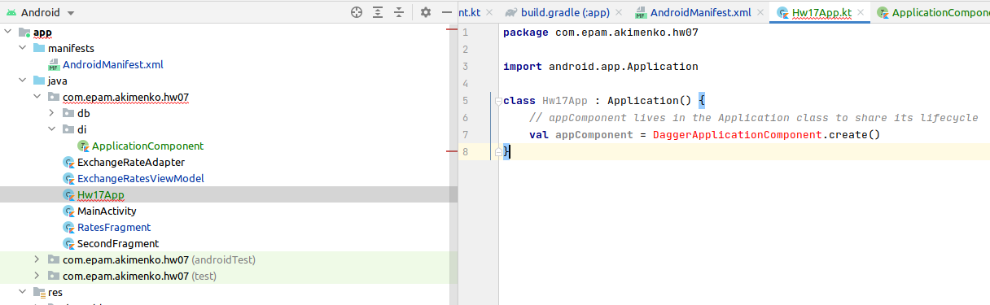This screenshot has height=305, width=990.
Task: Expand the androidTest package
Action: tap(37, 259)
